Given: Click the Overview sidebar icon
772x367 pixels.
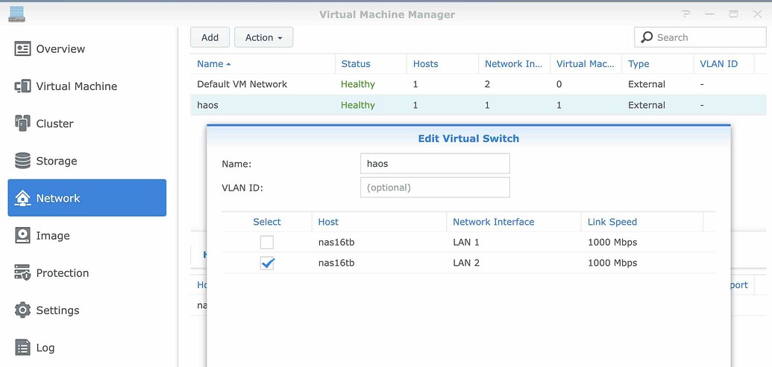Looking at the screenshot, I should coord(22,48).
